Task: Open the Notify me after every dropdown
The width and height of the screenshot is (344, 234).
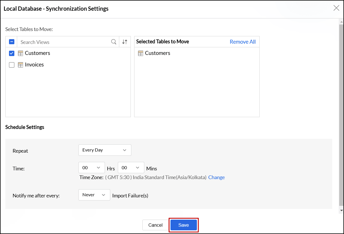Action: point(94,195)
